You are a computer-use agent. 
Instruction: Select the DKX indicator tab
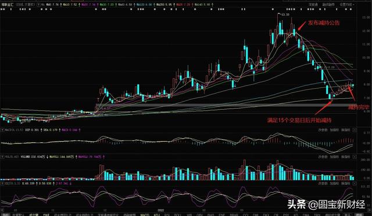(266, 215)
